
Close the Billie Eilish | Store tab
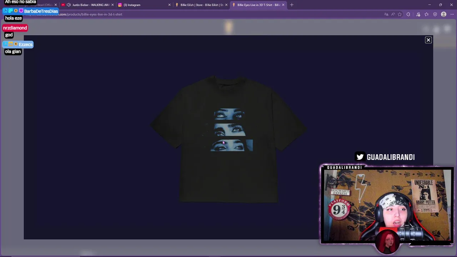tap(226, 5)
